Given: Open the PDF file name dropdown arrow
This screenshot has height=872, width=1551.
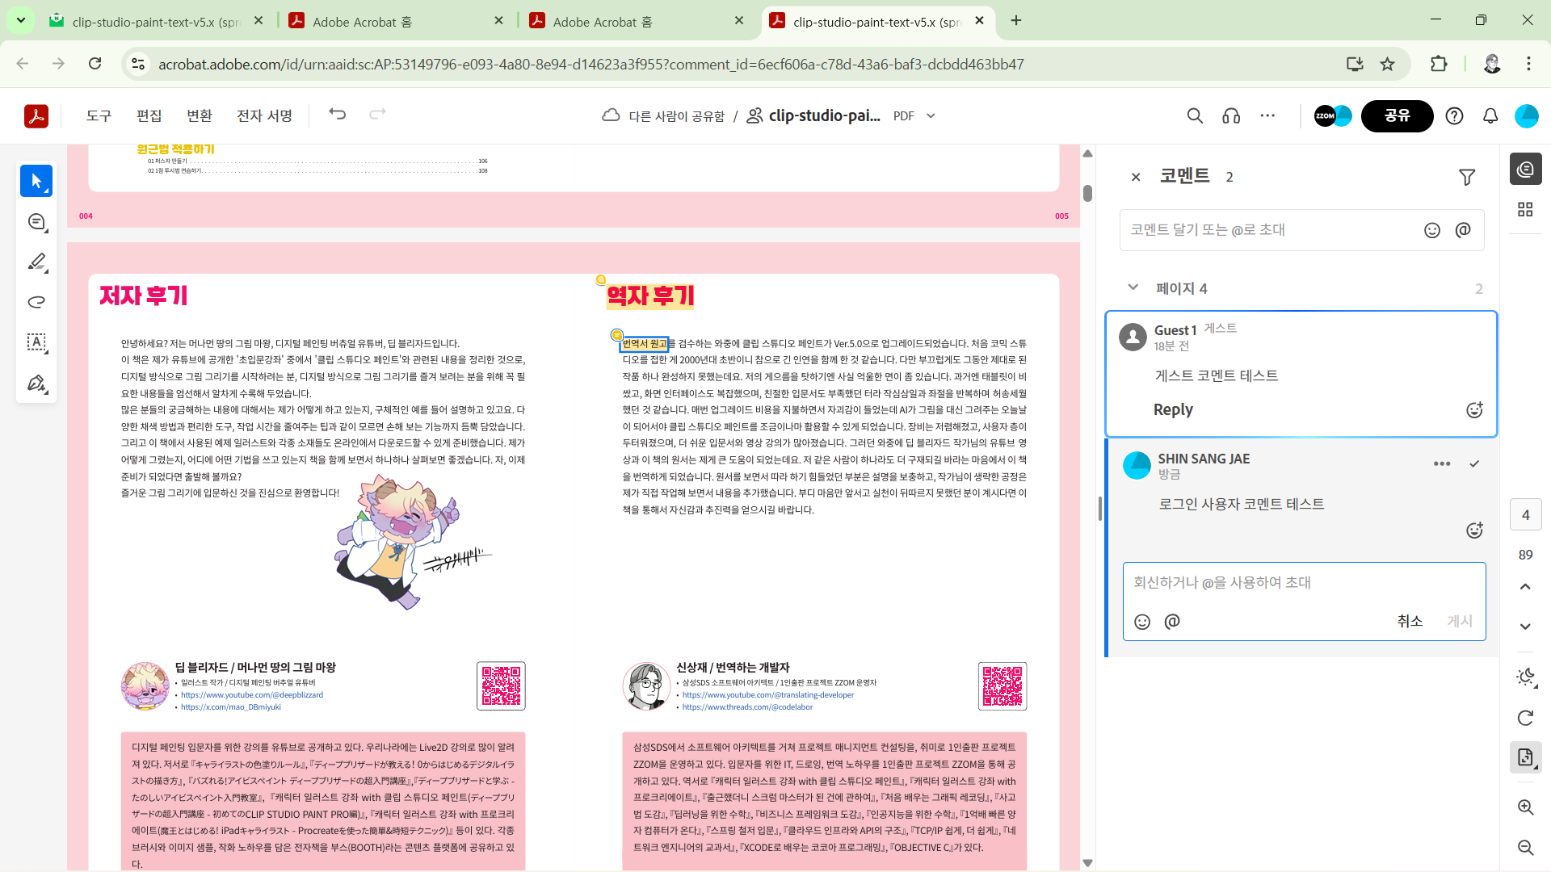Looking at the screenshot, I should tap(931, 116).
